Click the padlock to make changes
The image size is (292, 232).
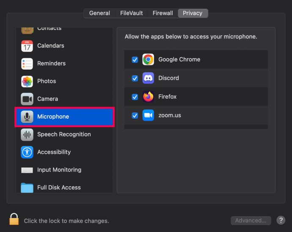(x=14, y=219)
